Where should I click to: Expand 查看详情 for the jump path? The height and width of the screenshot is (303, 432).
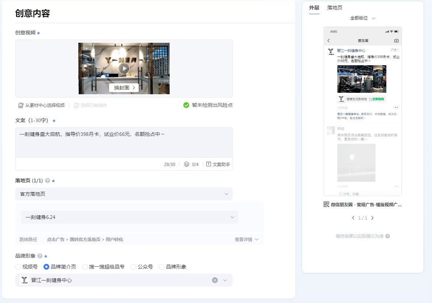point(246,239)
